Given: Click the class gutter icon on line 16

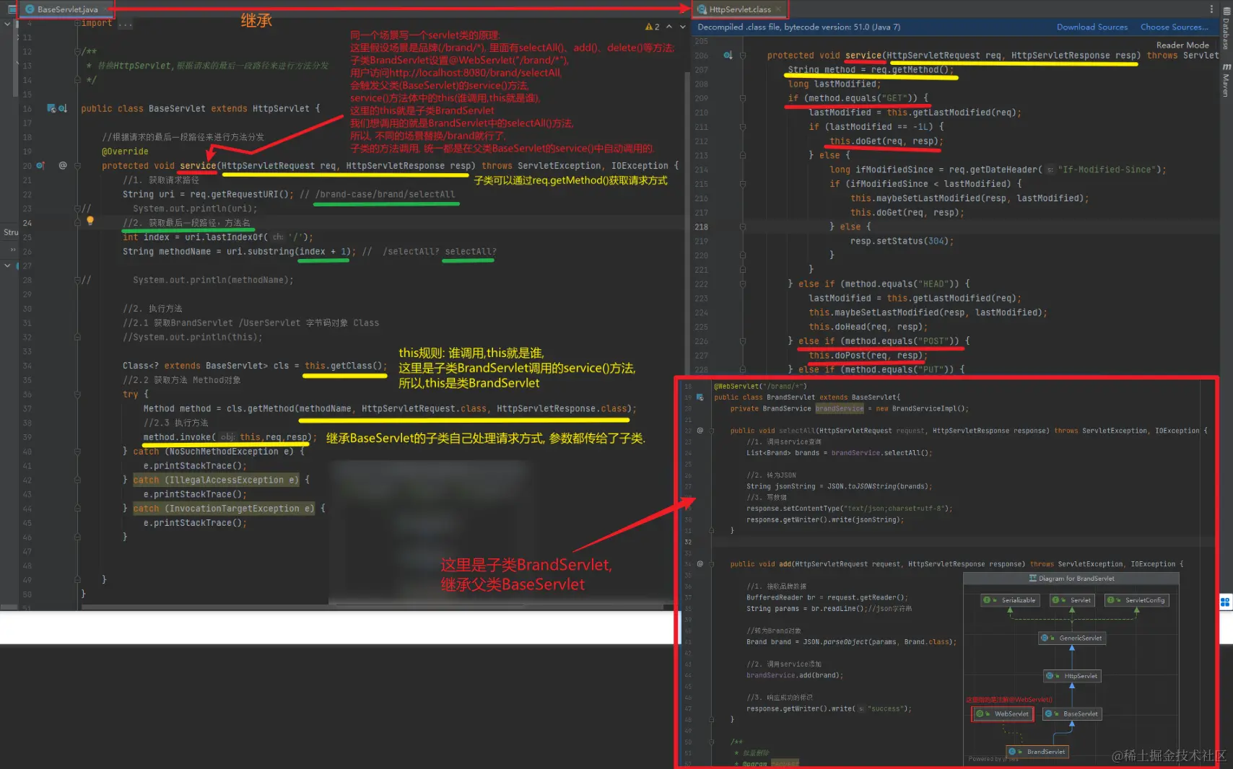Looking at the screenshot, I should (51, 108).
